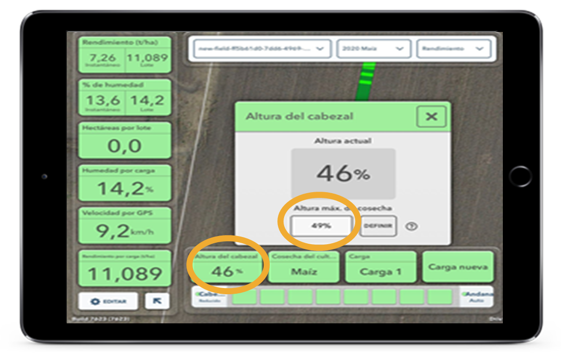
Task: Toggle the Altura del cabezal 46% tile
Action: tap(229, 268)
